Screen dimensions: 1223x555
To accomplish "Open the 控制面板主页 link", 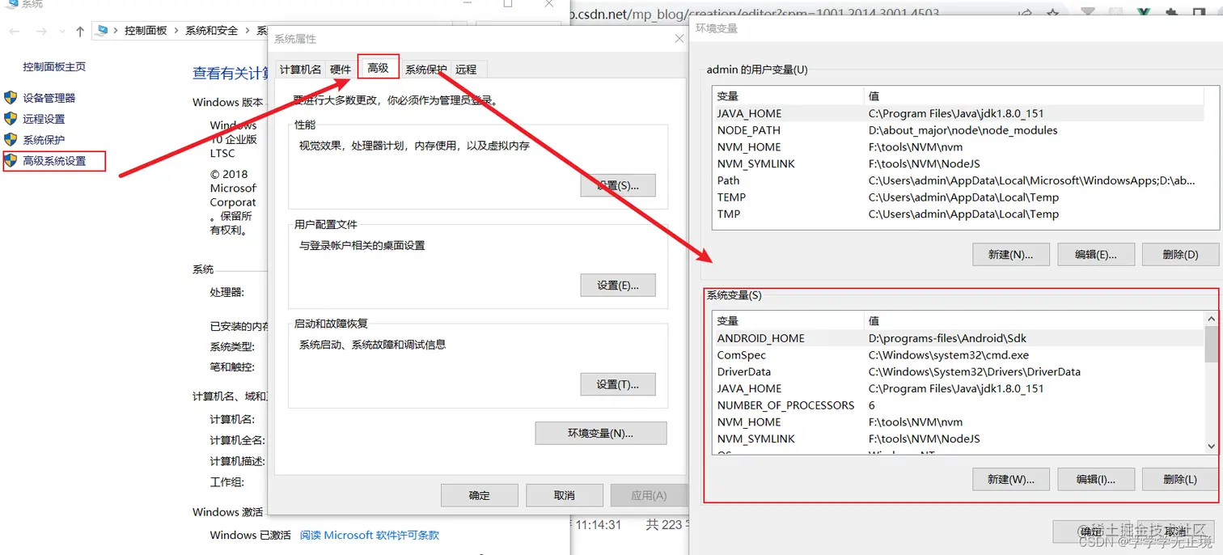I will coord(54,66).
